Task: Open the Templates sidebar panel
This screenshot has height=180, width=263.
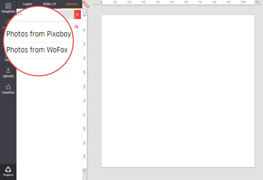Action: pyautogui.click(x=8, y=8)
